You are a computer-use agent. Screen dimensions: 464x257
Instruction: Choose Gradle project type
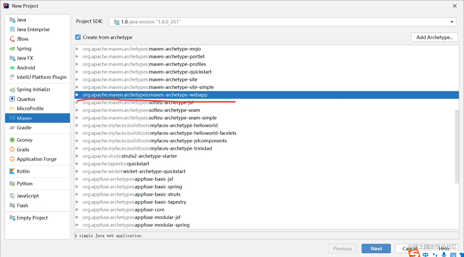37,128
